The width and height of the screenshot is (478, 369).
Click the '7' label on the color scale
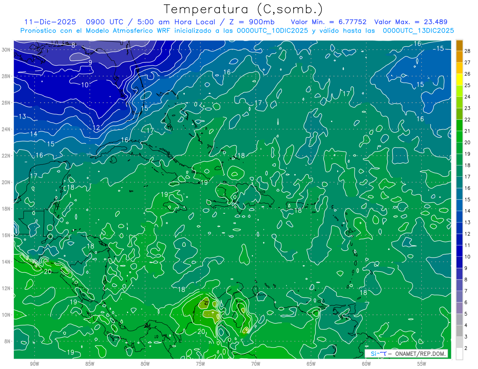[466, 291]
